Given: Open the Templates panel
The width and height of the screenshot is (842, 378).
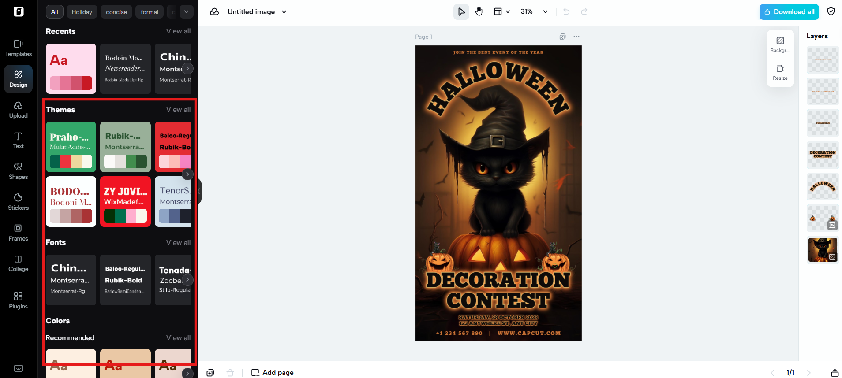Looking at the screenshot, I should point(19,48).
